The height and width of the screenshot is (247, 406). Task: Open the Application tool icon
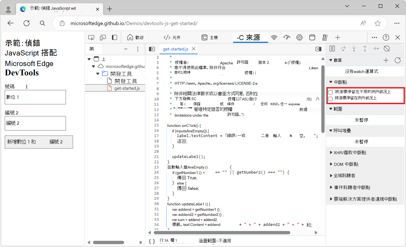(x=312, y=37)
